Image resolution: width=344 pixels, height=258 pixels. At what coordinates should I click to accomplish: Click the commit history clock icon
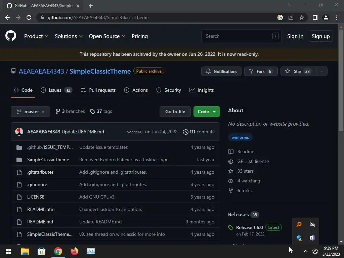185,132
